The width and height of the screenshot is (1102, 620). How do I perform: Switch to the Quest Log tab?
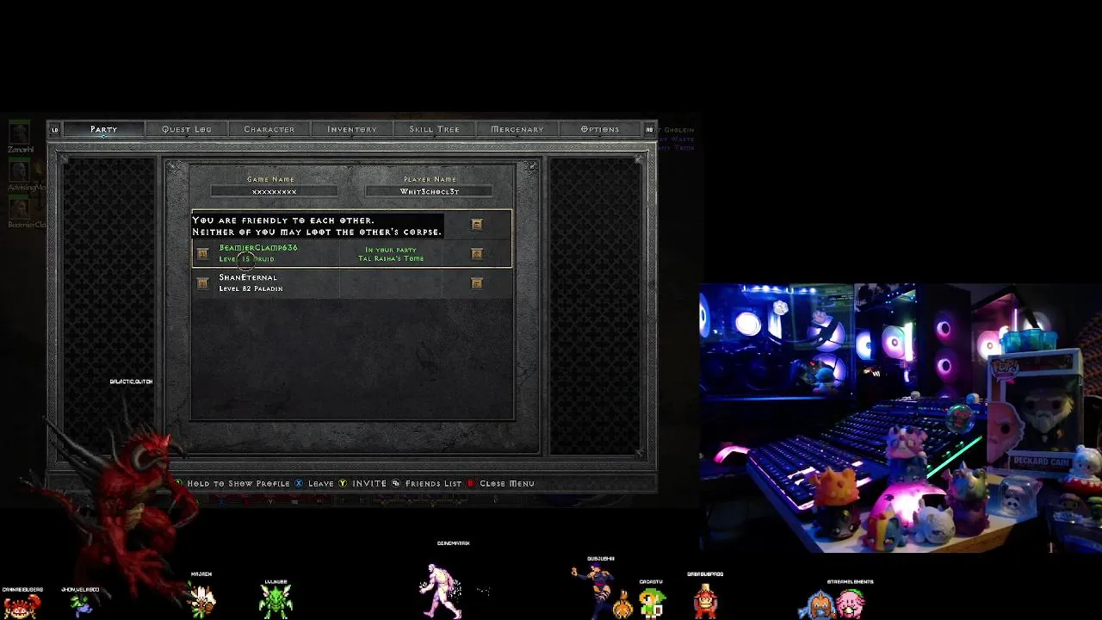[x=187, y=129]
